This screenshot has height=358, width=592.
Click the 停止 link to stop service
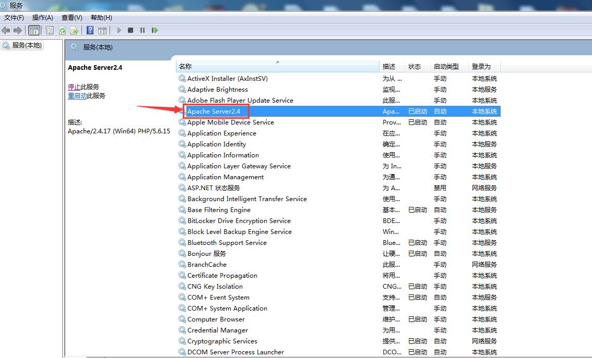(x=74, y=87)
